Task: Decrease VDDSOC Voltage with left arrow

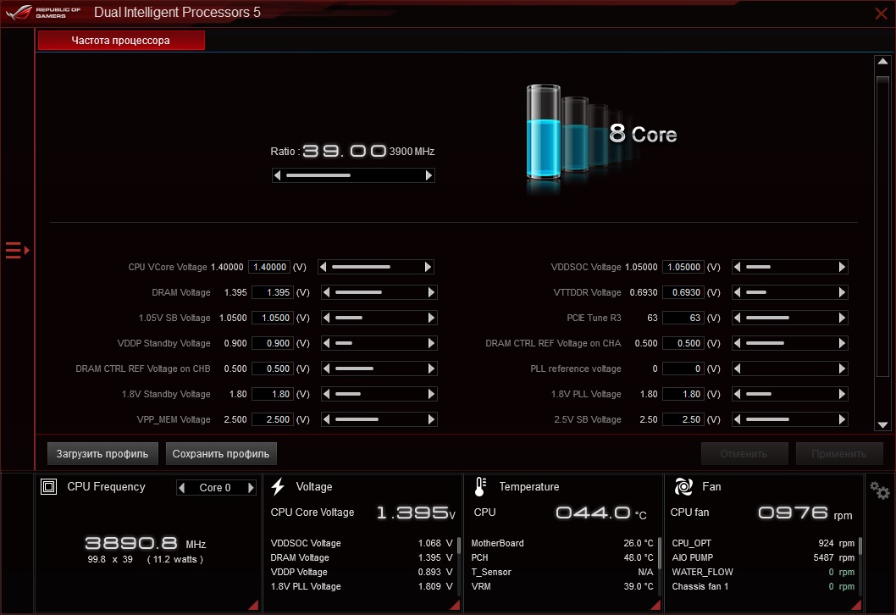Action: pyautogui.click(x=737, y=267)
